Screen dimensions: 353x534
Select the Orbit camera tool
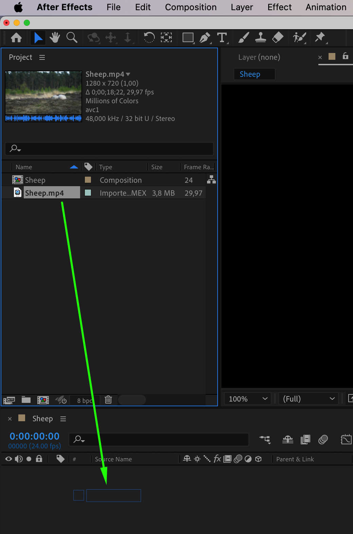(x=93, y=37)
